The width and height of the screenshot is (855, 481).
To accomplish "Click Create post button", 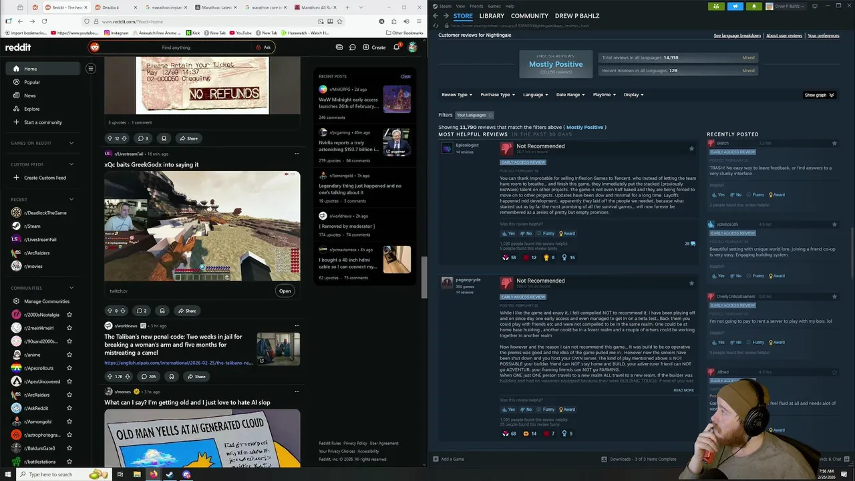I will pyautogui.click(x=374, y=47).
